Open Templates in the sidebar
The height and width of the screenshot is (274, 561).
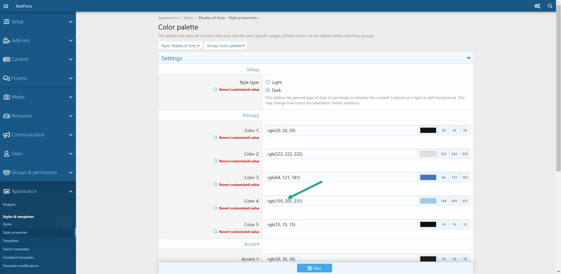(11, 241)
